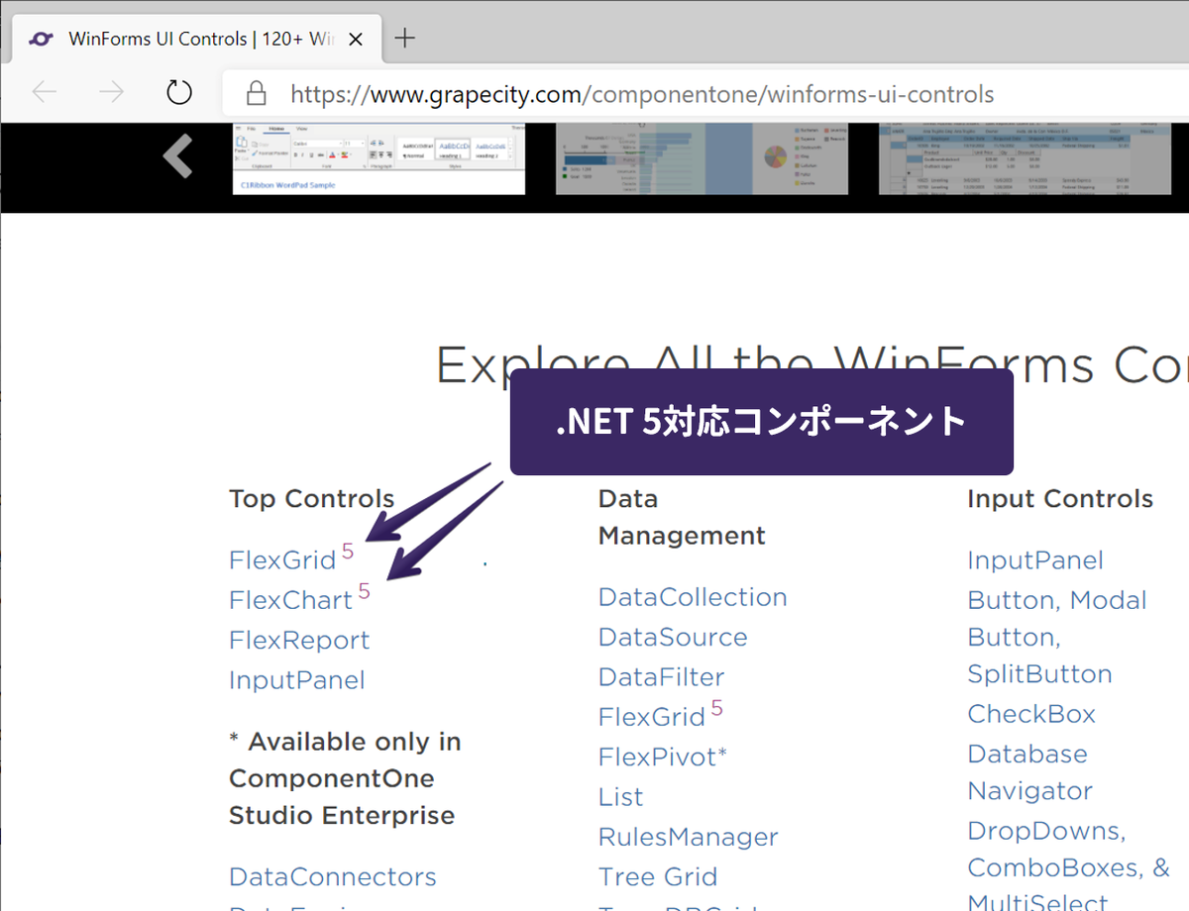Image resolution: width=1189 pixels, height=911 pixels.
Task: Open the CheckBox link
Action: pos(1031,714)
